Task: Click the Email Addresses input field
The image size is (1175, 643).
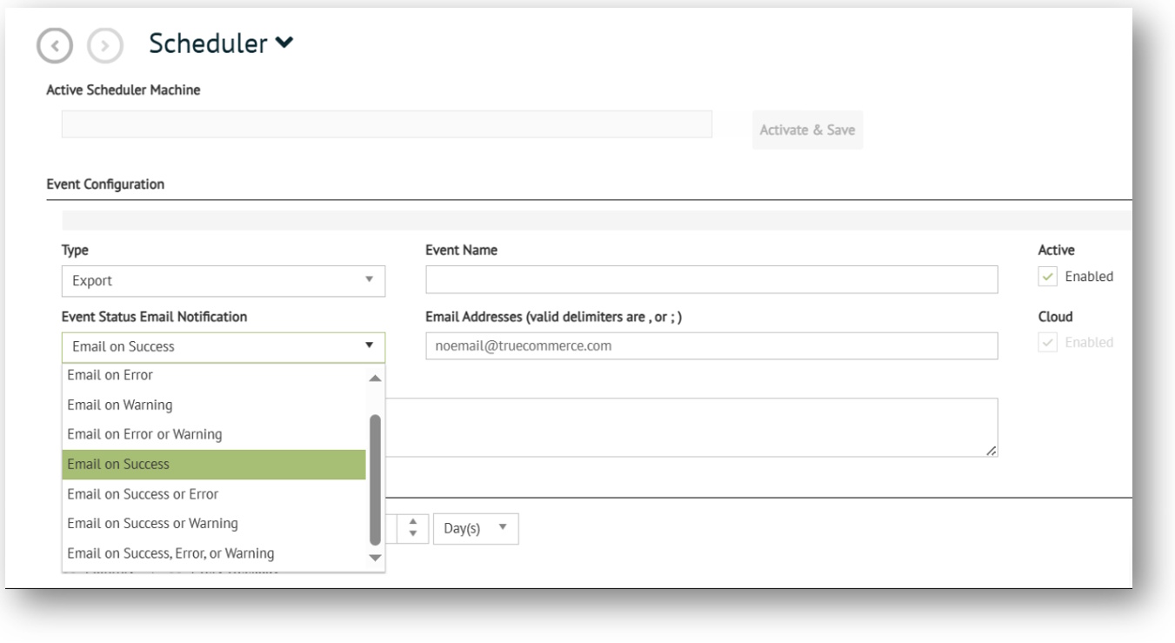Action: point(711,346)
